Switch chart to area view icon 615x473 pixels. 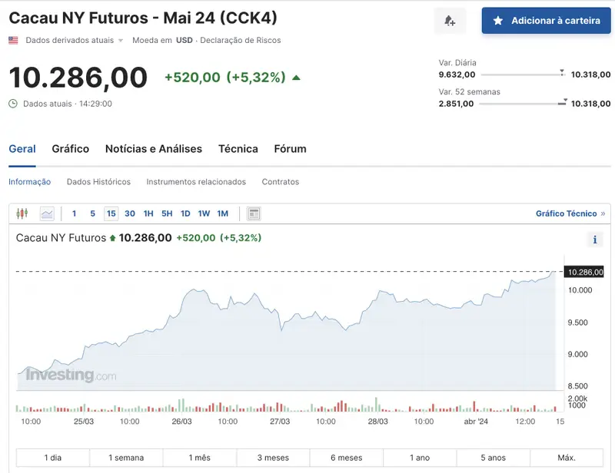[47, 213]
